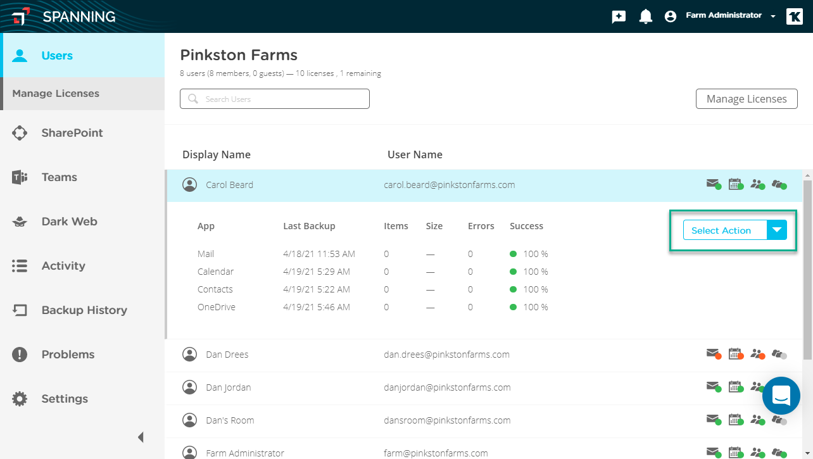This screenshot has width=813, height=459.
Task: Collapse the sidebar with the arrow
Action: (141, 437)
